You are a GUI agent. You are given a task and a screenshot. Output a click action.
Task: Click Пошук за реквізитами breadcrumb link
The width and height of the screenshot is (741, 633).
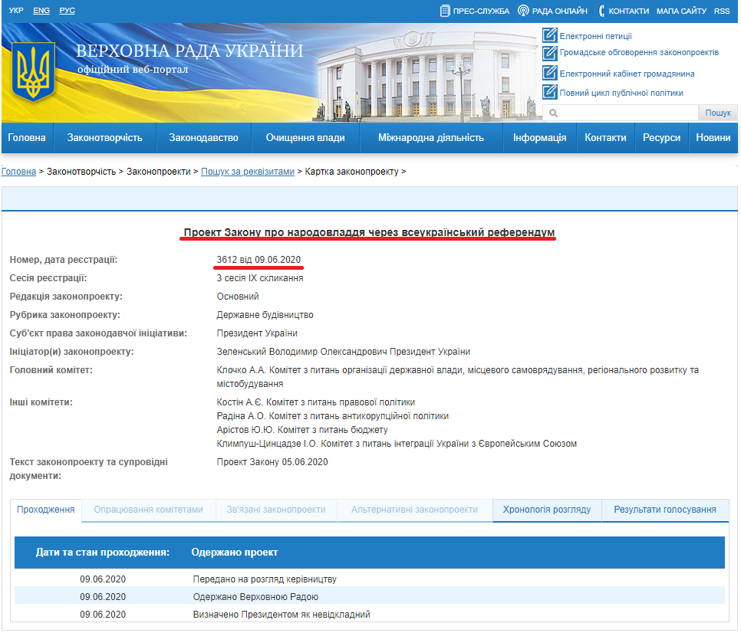(x=248, y=172)
